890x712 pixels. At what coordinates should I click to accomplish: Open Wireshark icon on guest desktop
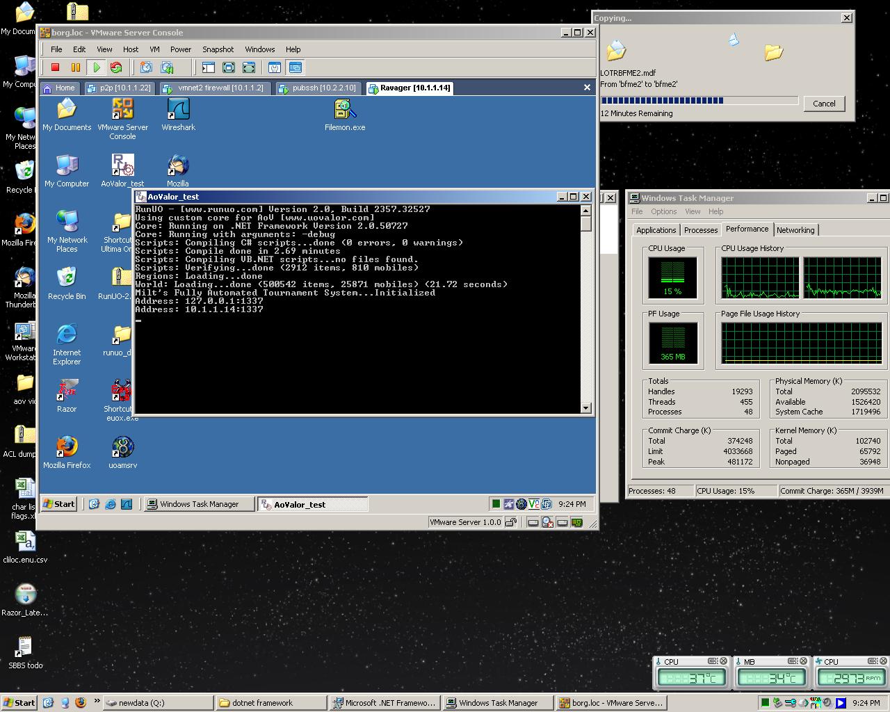pos(178,115)
